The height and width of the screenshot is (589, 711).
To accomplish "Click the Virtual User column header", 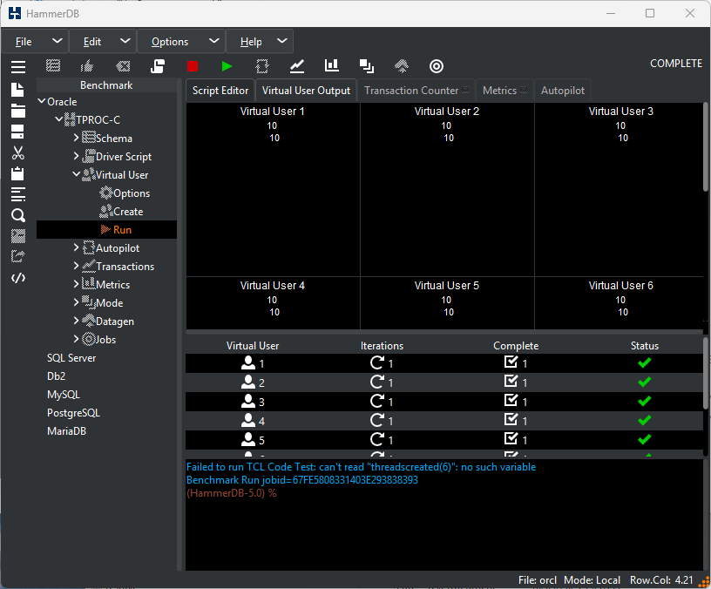I will tap(253, 346).
